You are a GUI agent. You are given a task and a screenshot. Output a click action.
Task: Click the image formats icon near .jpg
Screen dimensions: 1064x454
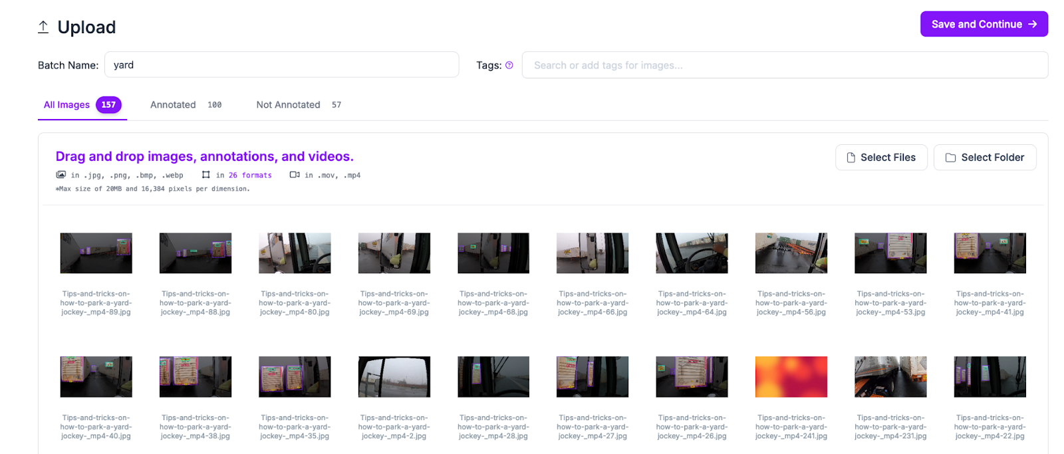61,175
